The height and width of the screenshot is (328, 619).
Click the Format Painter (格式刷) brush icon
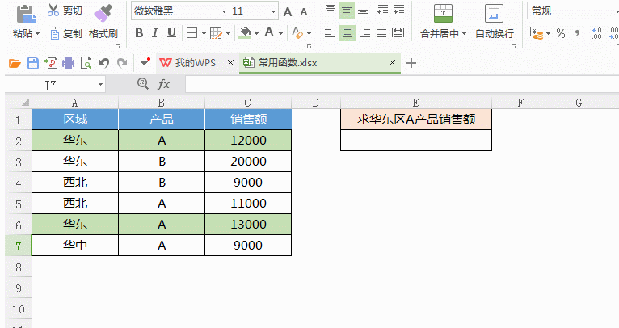click(x=103, y=12)
